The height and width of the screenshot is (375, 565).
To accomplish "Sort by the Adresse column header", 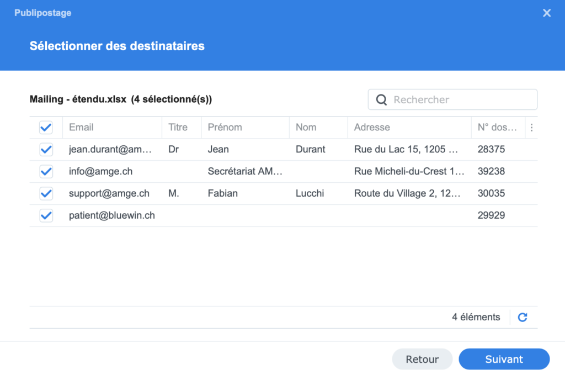I will [x=409, y=127].
